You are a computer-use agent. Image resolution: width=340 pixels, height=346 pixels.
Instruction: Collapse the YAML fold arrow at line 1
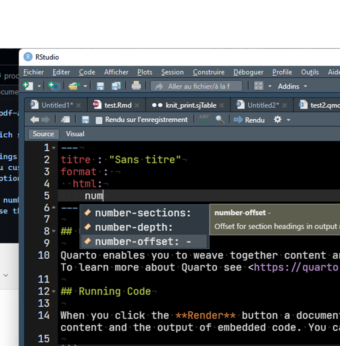click(x=54, y=148)
